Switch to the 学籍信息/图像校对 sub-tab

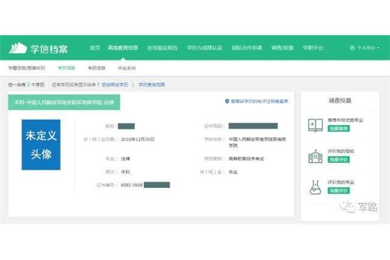27,68
